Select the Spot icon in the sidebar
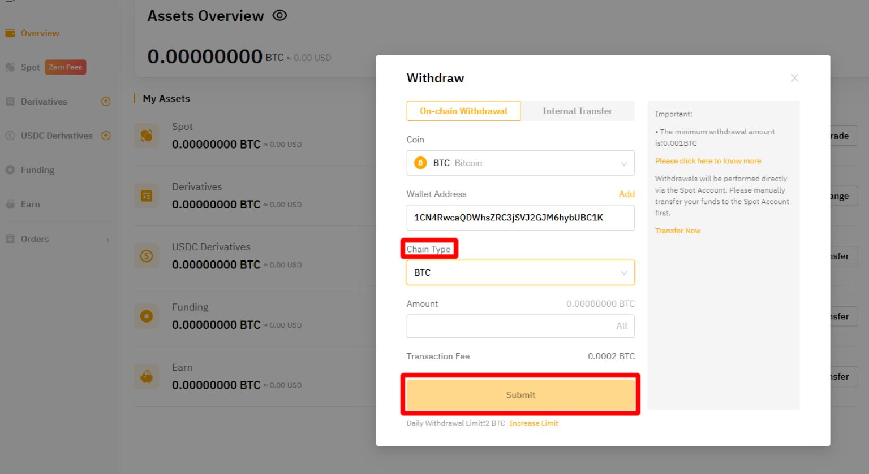 10,67
